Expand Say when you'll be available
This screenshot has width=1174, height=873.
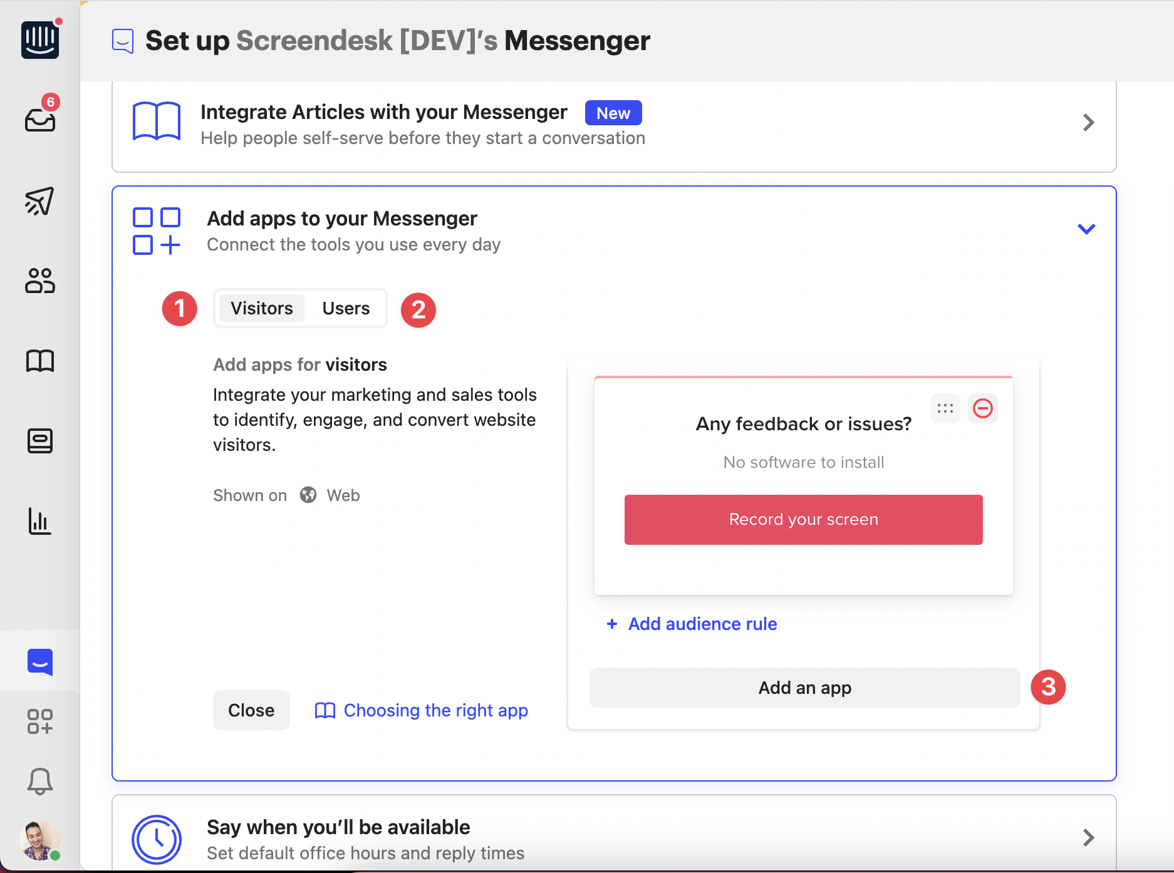click(1088, 837)
